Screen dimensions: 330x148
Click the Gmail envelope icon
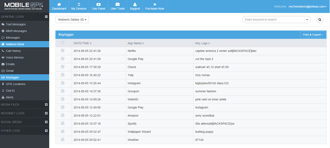(3, 71)
